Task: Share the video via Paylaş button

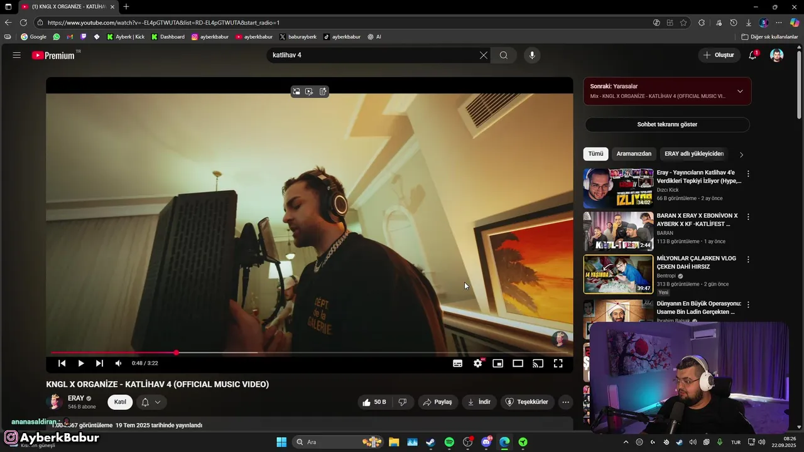Action: (x=437, y=402)
